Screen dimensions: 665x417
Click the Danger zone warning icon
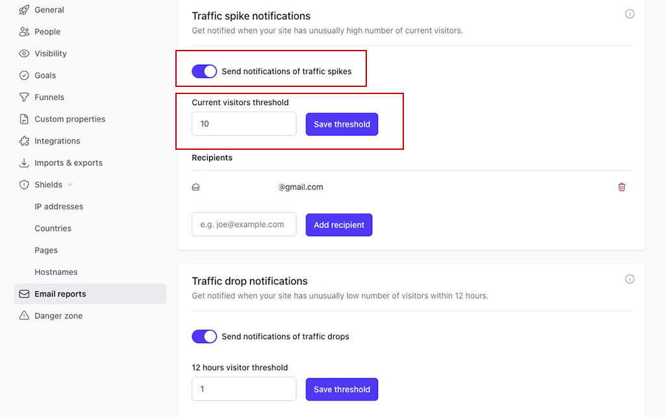23,315
